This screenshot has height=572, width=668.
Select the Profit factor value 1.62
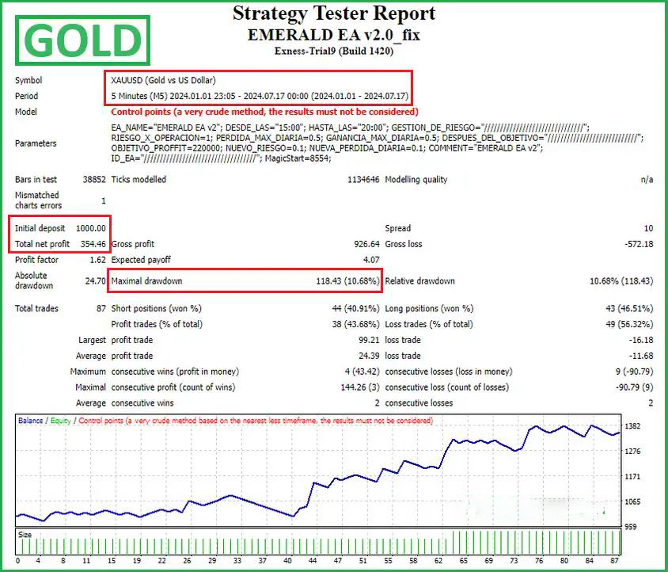(97, 260)
